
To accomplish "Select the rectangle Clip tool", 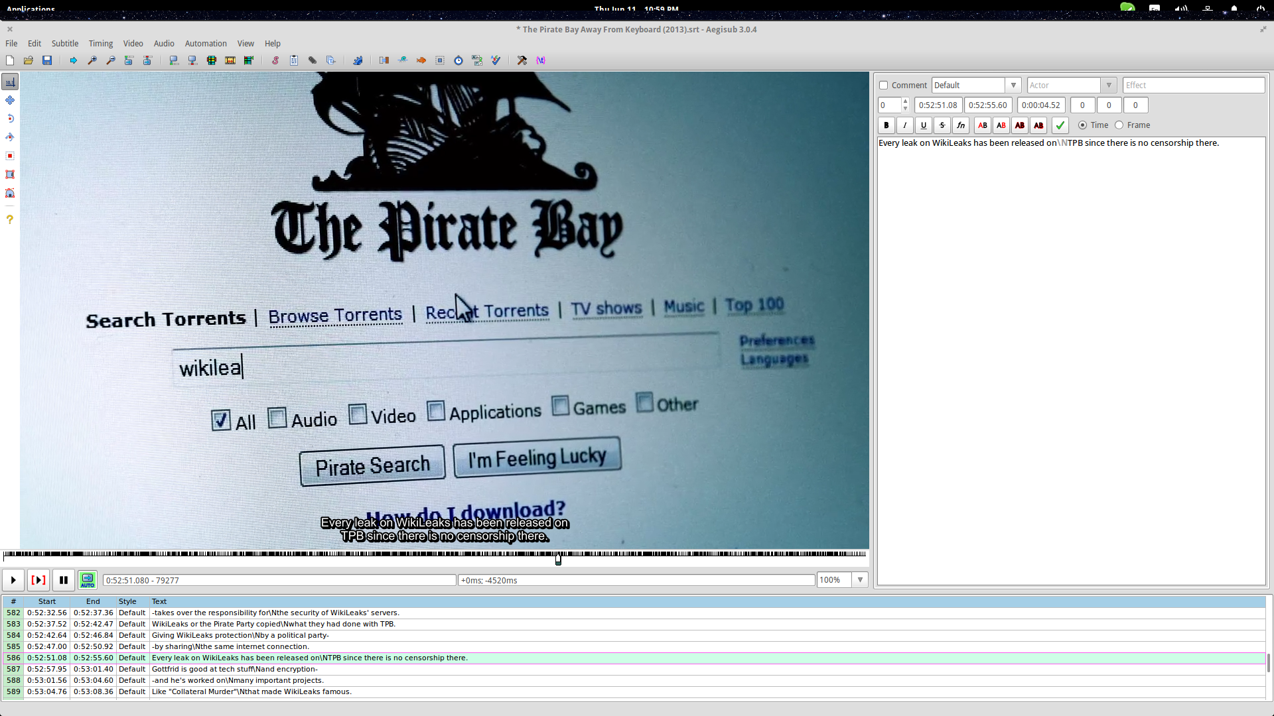I will (10, 174).
